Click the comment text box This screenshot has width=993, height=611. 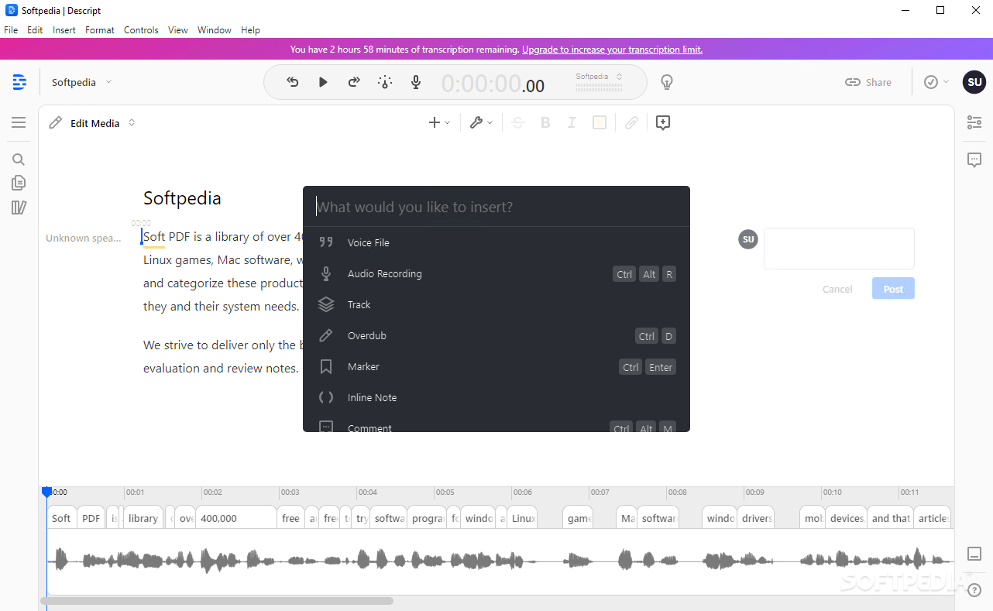(x=839, y=249)
